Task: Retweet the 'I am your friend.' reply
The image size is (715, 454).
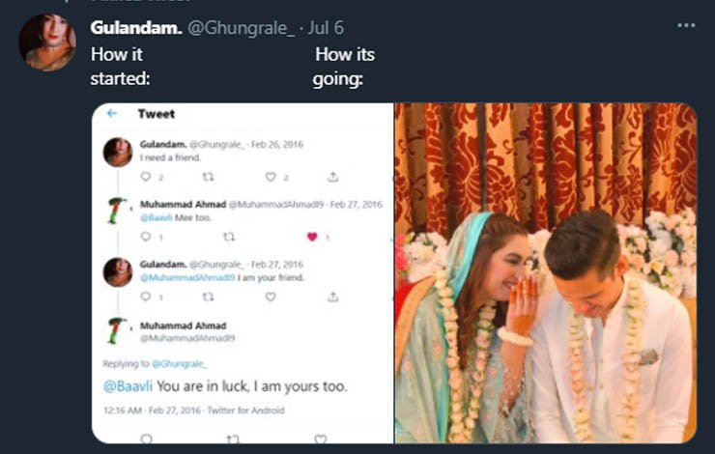Action: (x=207, y=297)
